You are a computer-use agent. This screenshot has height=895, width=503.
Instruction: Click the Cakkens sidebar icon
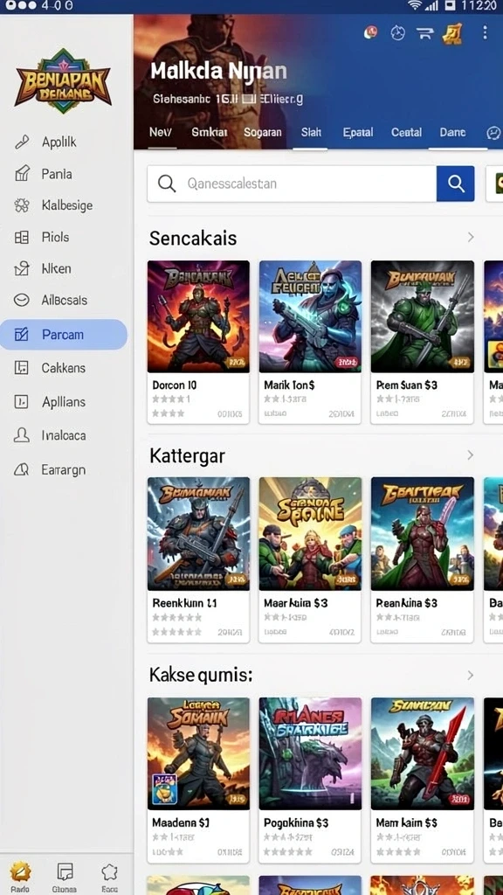point(22,368)
